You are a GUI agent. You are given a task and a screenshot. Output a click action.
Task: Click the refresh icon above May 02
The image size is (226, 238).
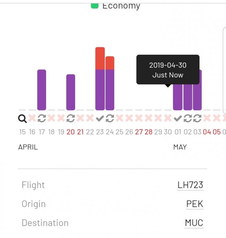(188, 119)
